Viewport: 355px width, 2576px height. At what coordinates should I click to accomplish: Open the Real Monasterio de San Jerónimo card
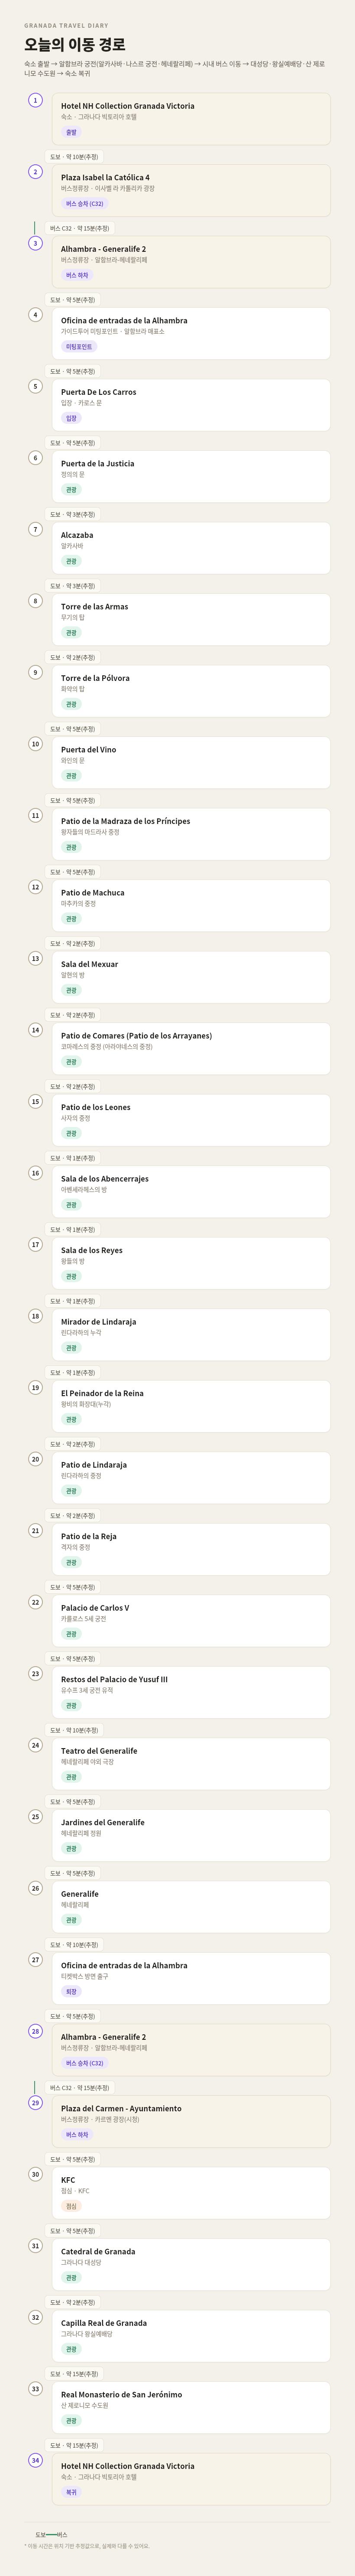pos(191,2407)
